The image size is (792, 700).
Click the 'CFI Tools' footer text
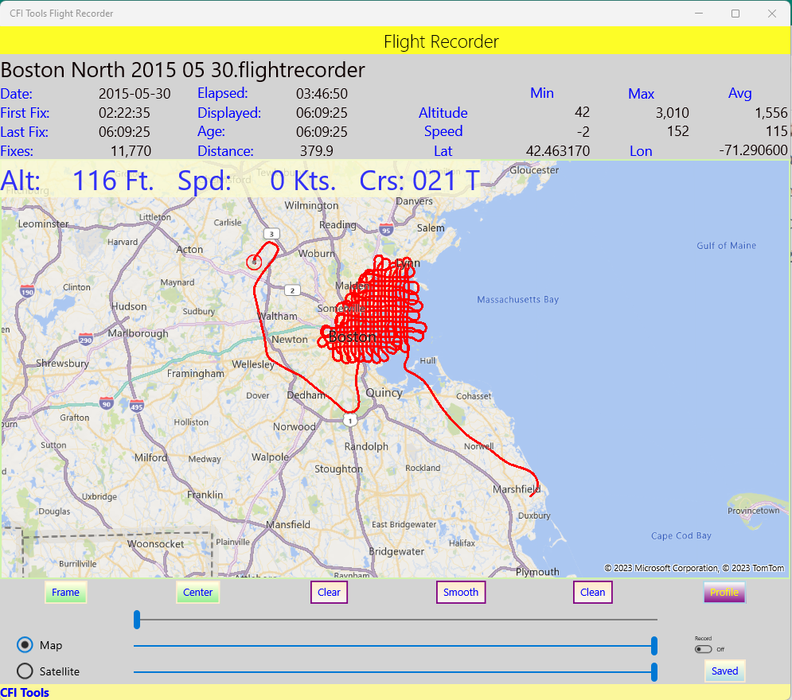25,692
